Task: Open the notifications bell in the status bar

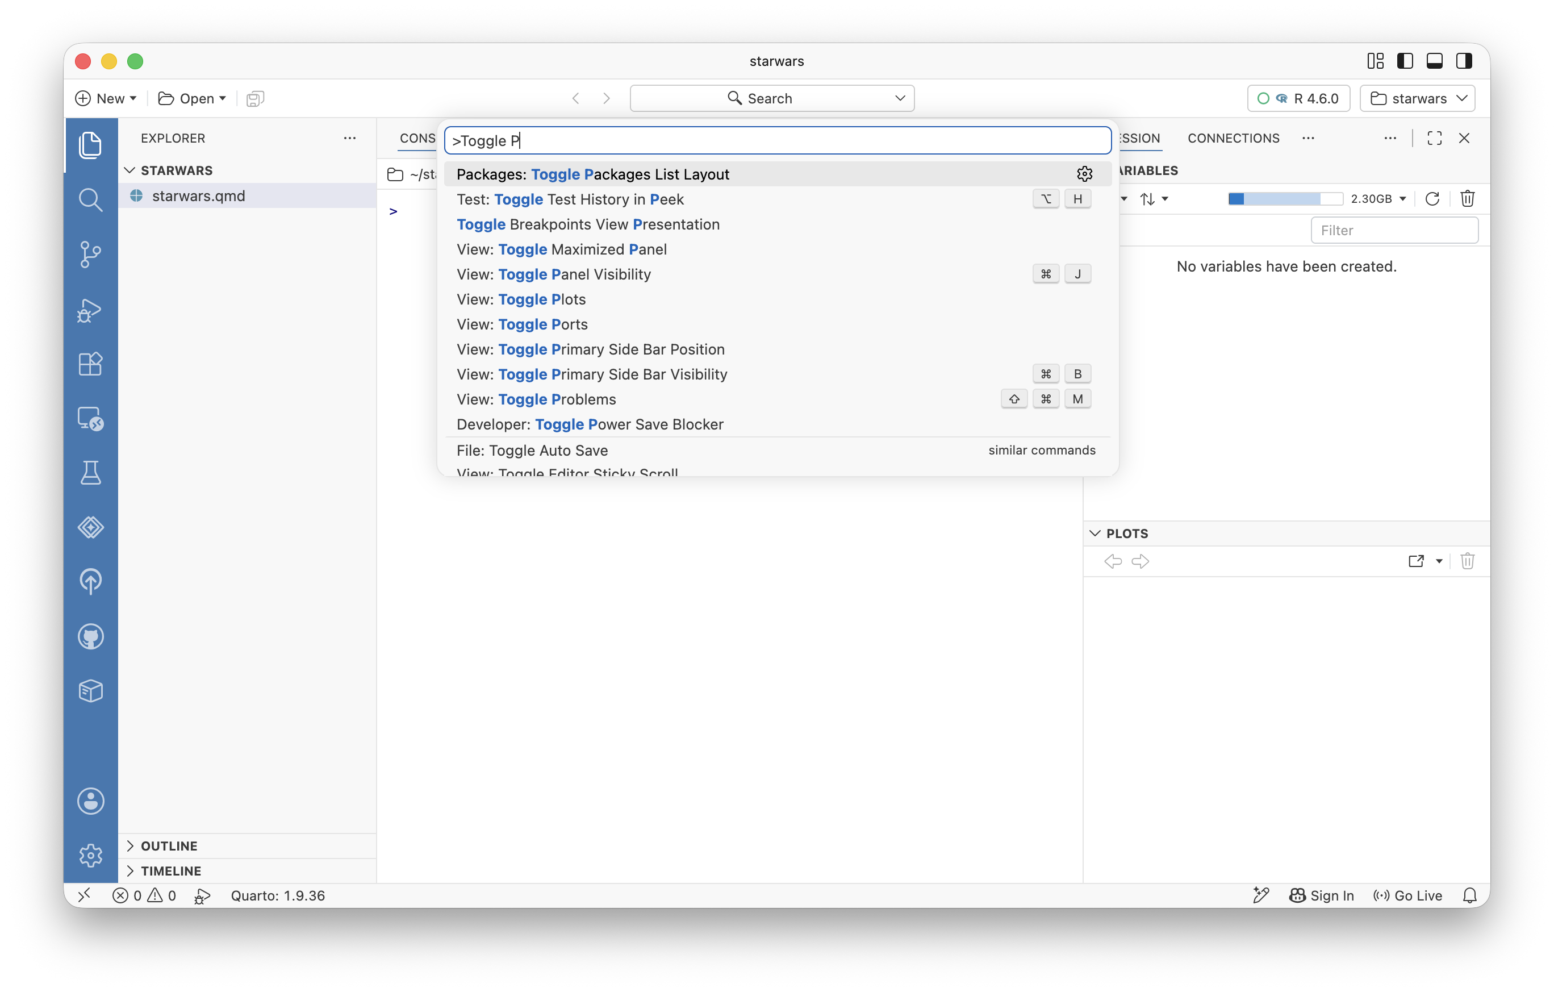Action: [1469, 895]
